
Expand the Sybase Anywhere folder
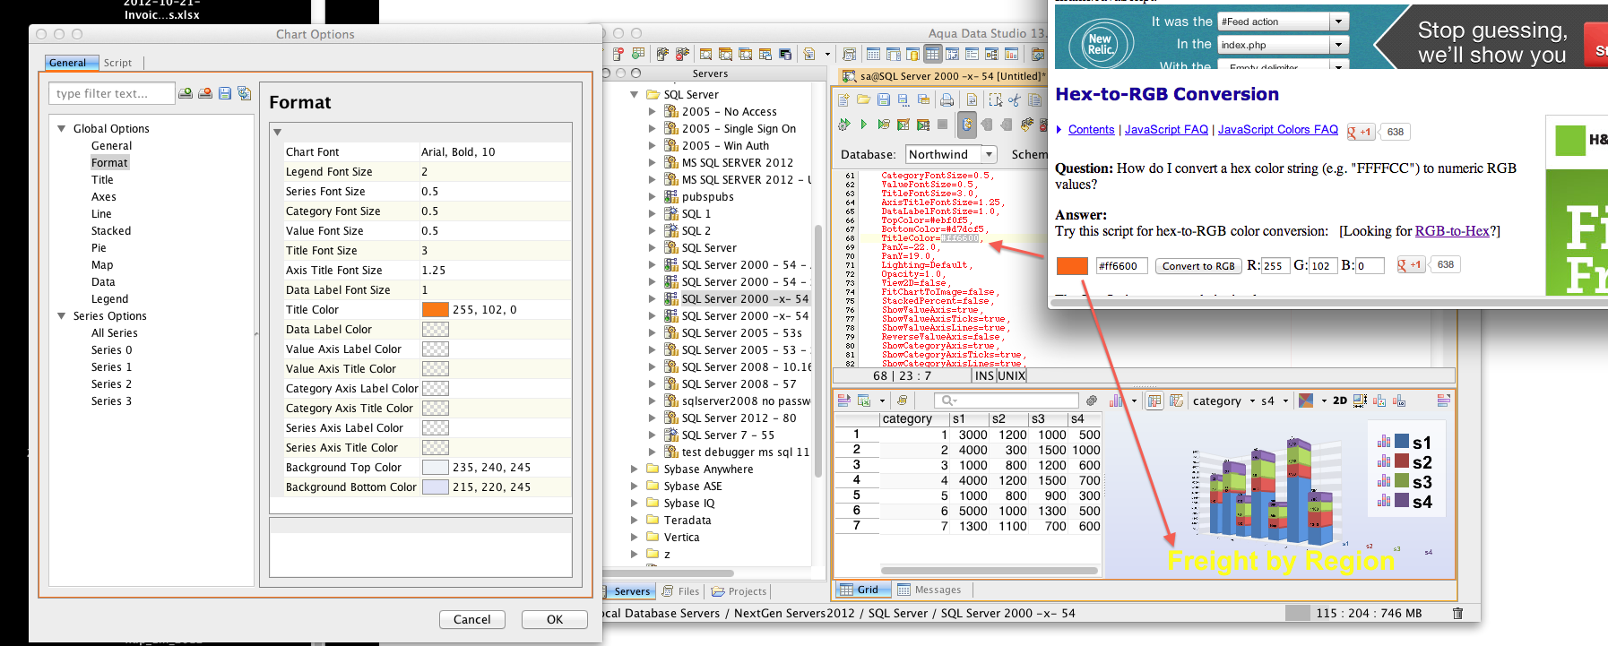coord(635,469)
